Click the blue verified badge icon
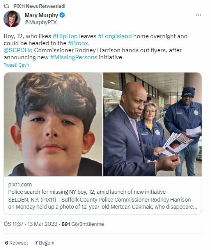 pyautogui.click(x=62, y=15)
